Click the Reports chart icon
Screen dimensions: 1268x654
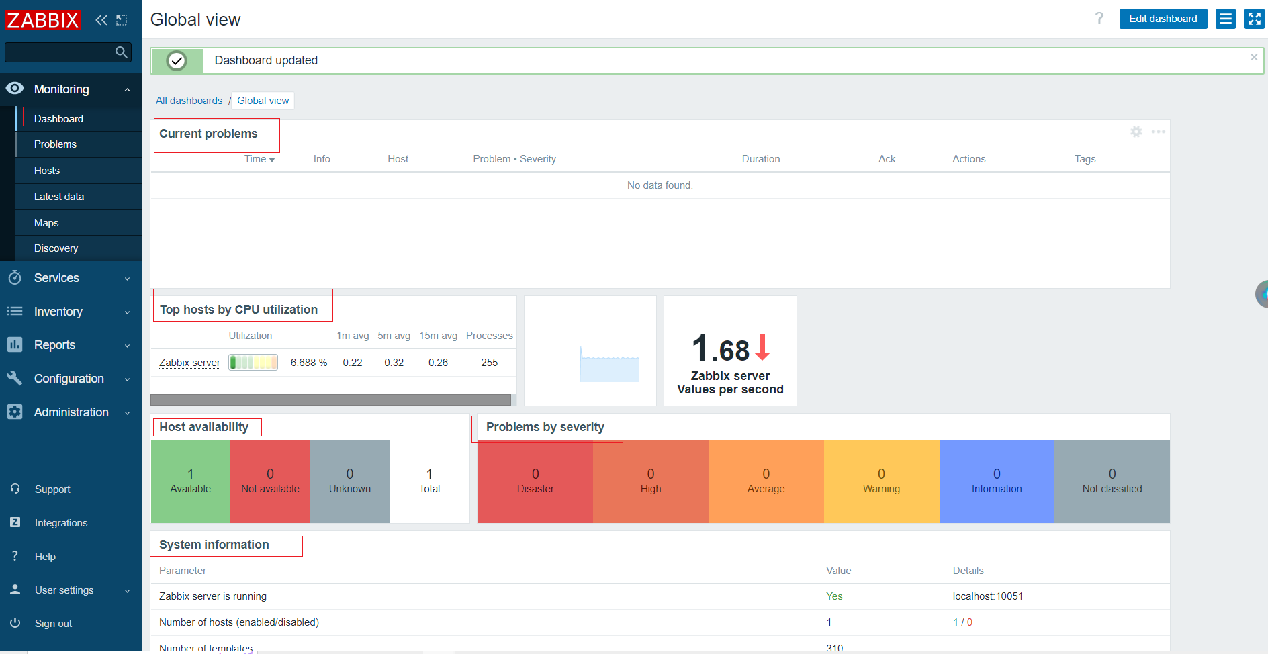tap(15, 344)
